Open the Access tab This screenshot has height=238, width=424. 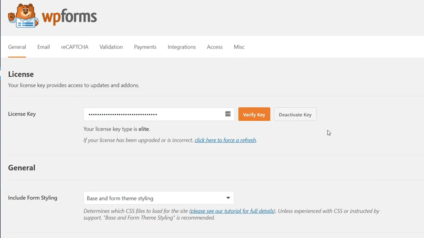tap(215, 47)
